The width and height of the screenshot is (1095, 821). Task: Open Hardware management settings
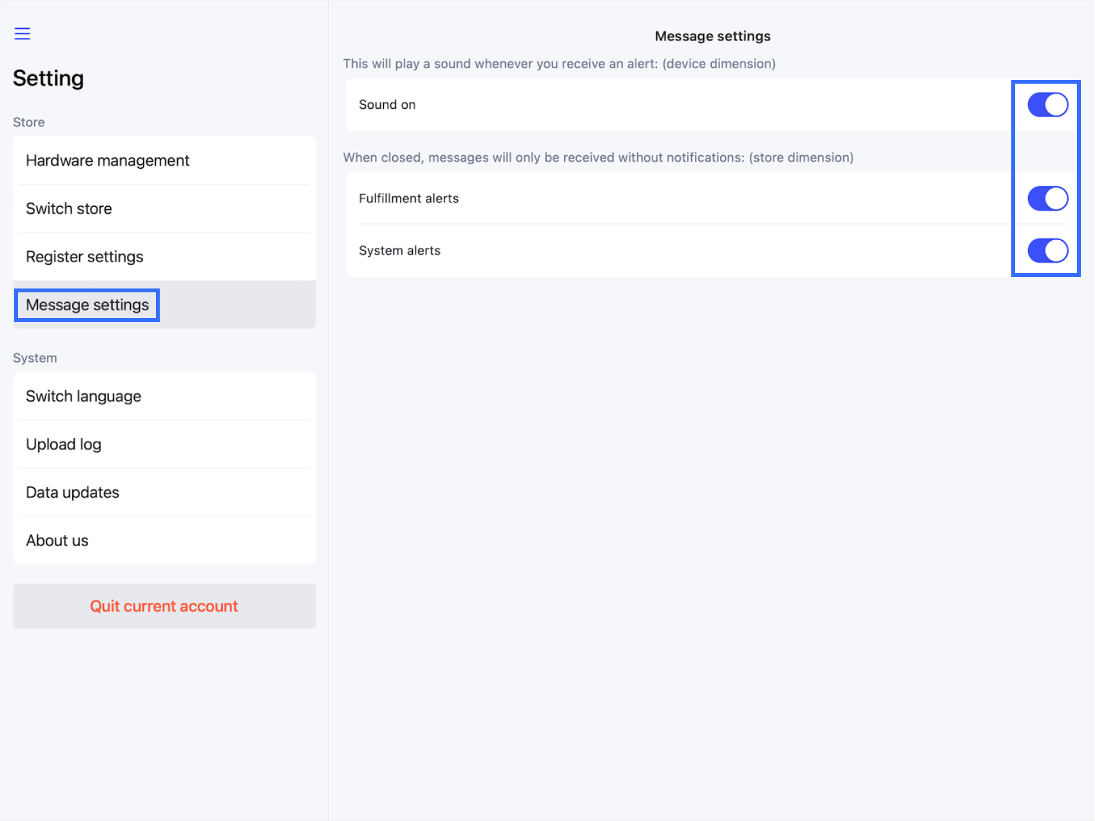[x=108, y=160]
